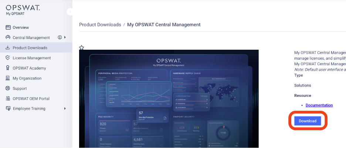Click the License Management shield icon
Screen dimensions: 346x148
click(x=8, y=57)
